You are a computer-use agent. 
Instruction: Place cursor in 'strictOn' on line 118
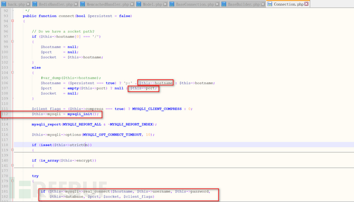click(x=78, y=145)
